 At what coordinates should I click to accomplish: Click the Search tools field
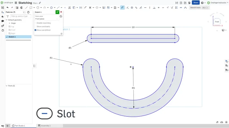pos(200,7)
